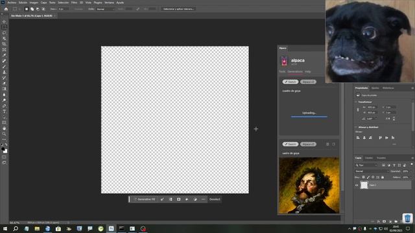Screen dimensions: 415x233
Task: Choose New selection mode icon
Action: pos(26,9)
